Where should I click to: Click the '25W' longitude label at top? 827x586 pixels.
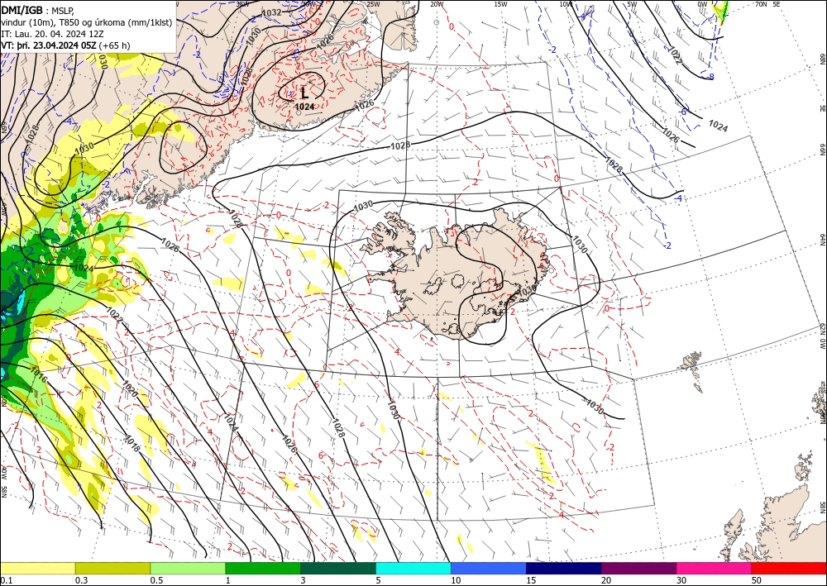(x=372, y=4)
